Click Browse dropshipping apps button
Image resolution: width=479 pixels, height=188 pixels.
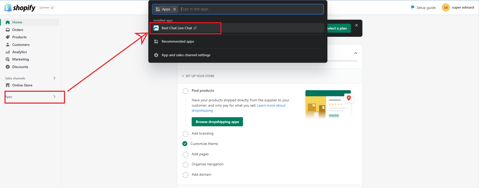(x=217, y=122)
